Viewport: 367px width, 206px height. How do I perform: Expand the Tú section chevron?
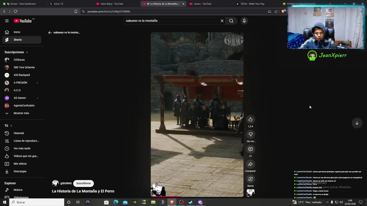[11, 126]
